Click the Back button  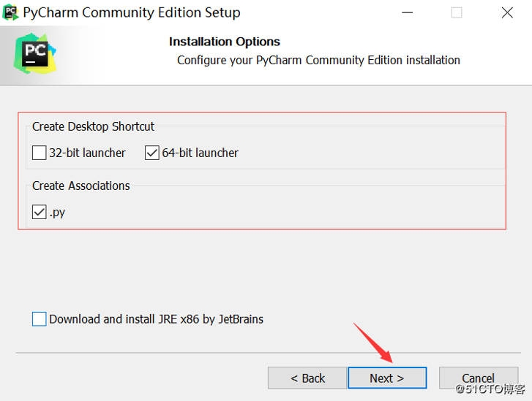coord(307,378)
